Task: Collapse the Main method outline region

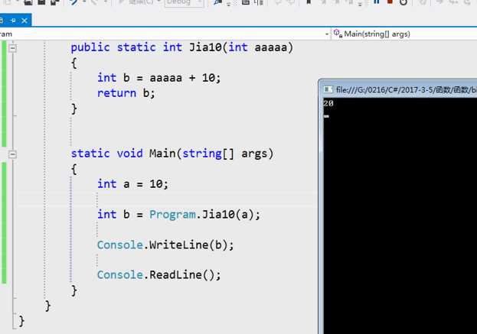Action: (13, 154)
